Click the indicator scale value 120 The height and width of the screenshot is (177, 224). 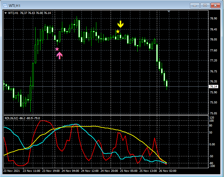(x=212, y=117)
